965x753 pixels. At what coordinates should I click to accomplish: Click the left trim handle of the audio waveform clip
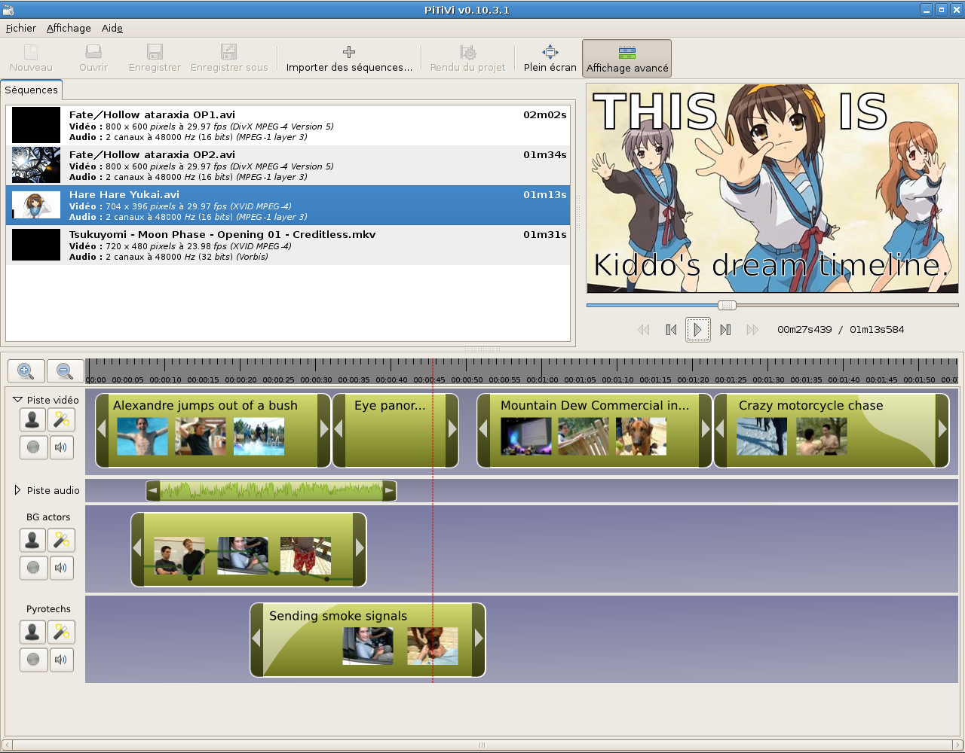pos(153,491)
